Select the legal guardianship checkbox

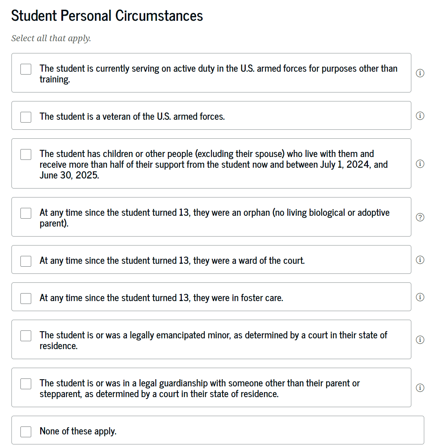(26, 384)
